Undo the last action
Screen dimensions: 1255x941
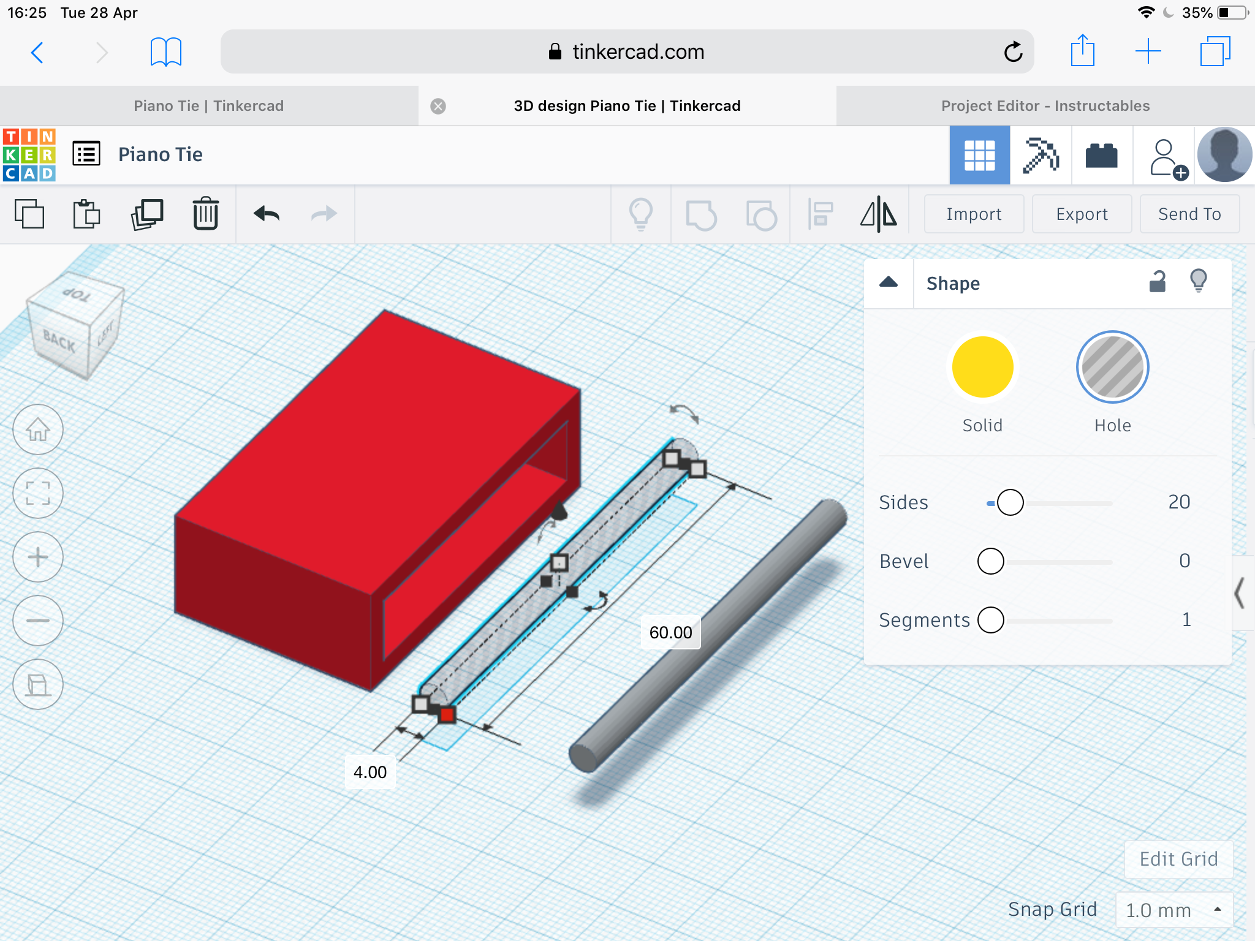[x=267, y=214]
